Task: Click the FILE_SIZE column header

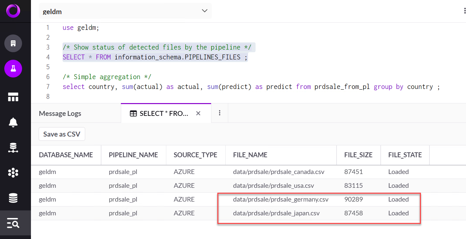Action: [x=358, y=155]
